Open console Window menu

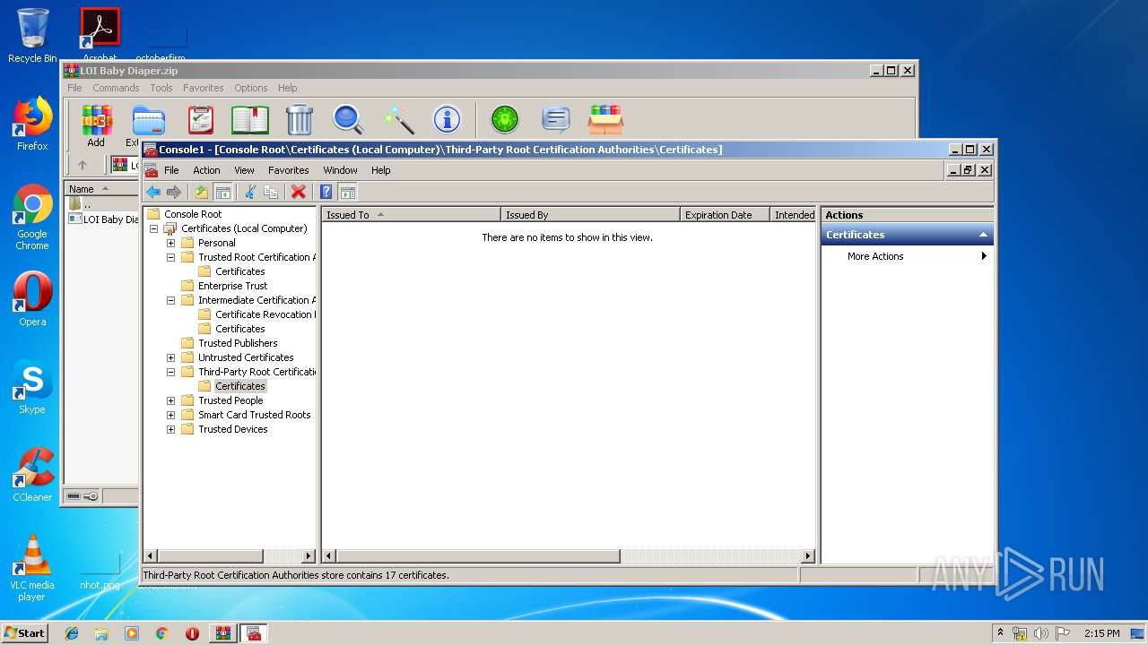[x=340, y=170]
